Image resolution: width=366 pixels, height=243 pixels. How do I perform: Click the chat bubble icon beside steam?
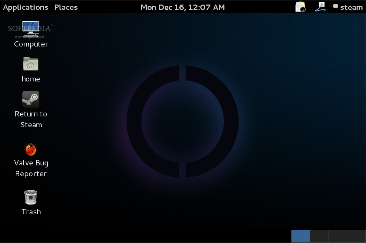(335, 6)
